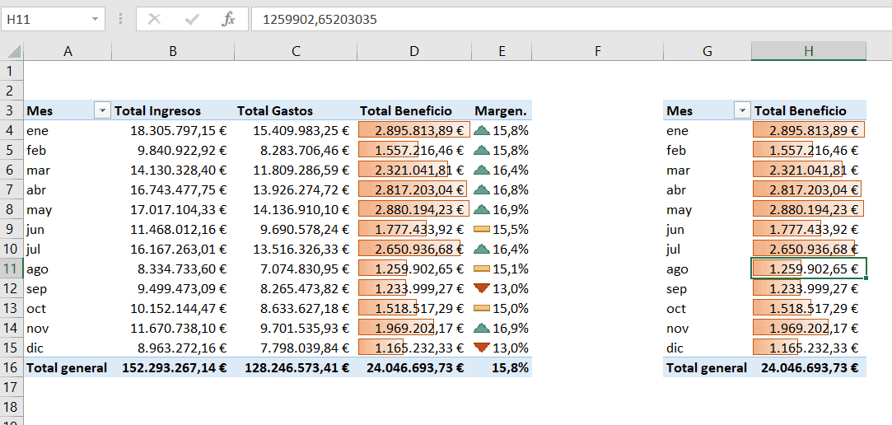Click the green up-triangle icon in ene row
This screenshot has height=425, width=892.
point(481,130)
